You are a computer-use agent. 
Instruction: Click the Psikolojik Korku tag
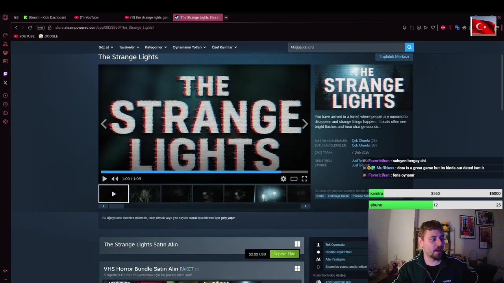[x=338, y=196]
